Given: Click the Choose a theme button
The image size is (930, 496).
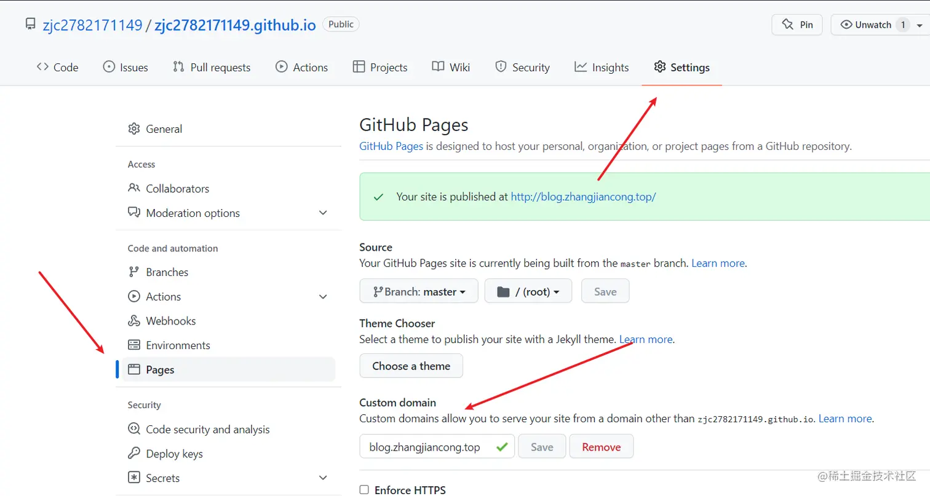Looking at the screenshot, I should 411,366.
